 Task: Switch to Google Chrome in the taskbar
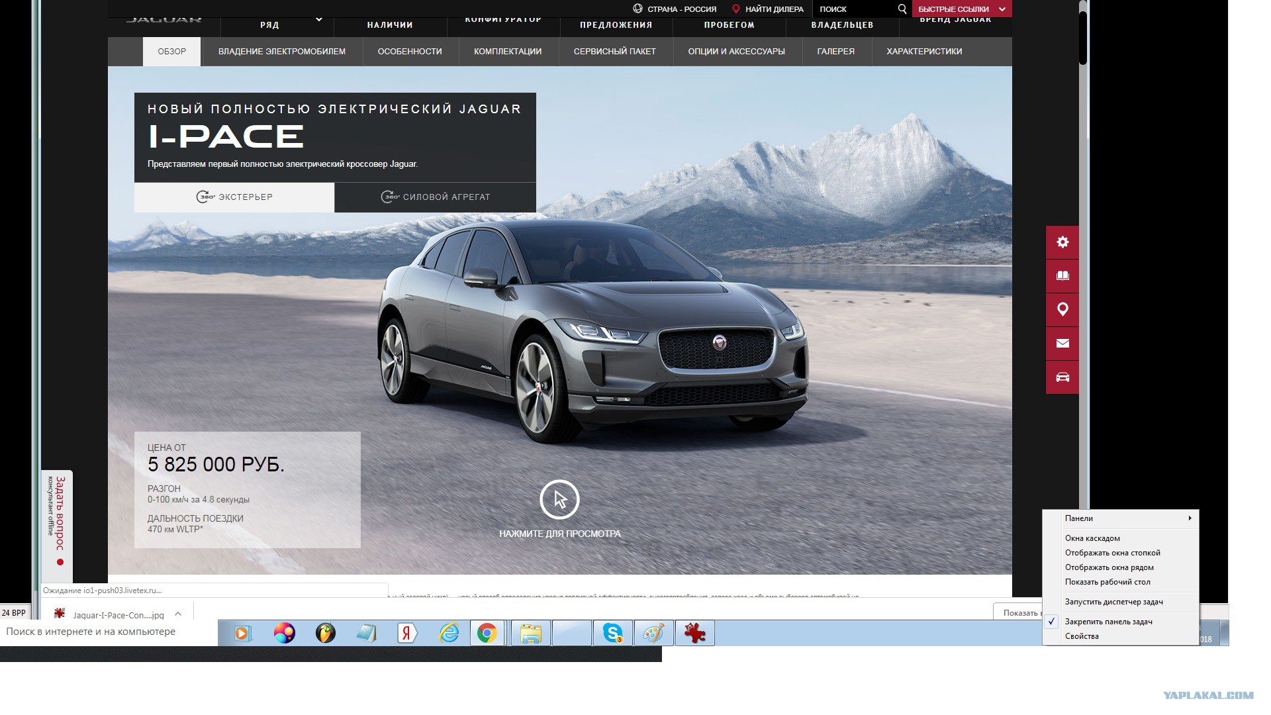[487, 634]
